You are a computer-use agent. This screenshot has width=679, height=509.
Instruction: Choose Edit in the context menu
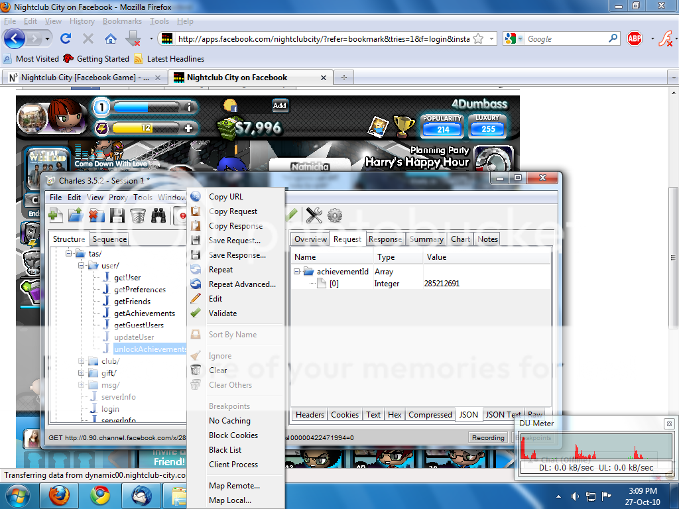(237, 299)
